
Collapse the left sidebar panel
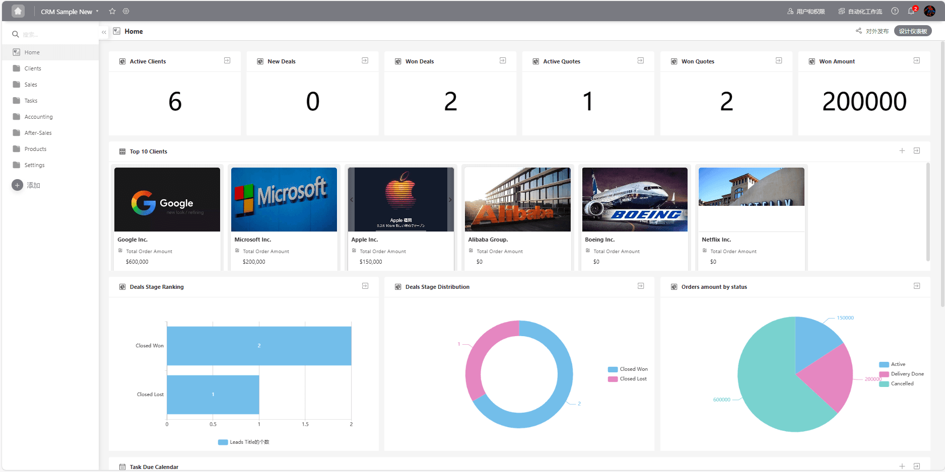pos(104,32)
